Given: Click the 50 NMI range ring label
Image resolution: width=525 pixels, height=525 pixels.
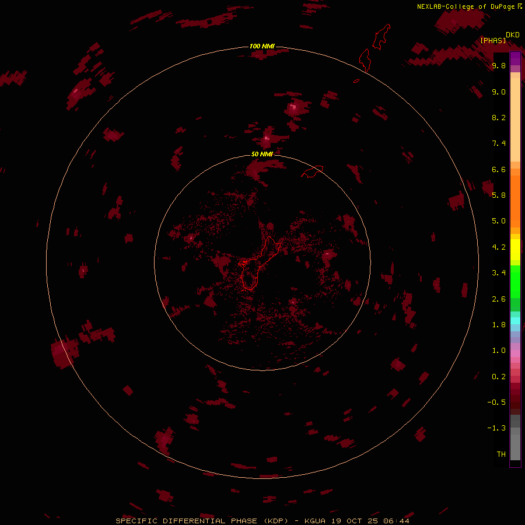Looking at the screenshot, I should (x=262, y=154).
